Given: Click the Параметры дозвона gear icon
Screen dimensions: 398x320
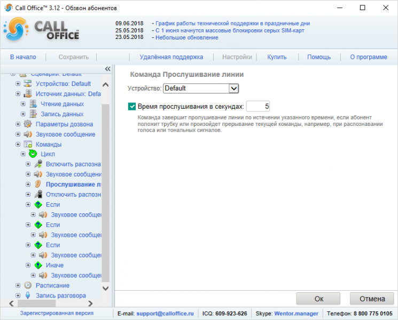Looking at the screenshot, I should (x=28, y=124).
